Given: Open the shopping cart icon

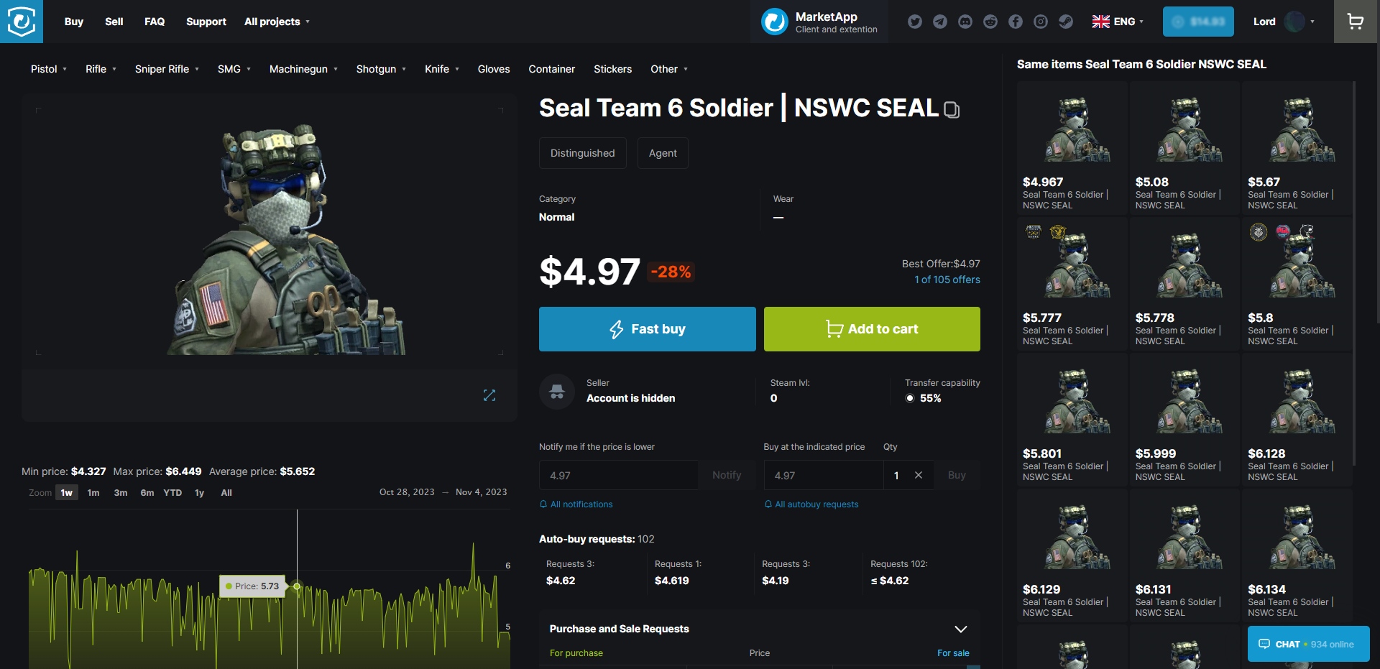Looking at the screenshot, I should (1356, 22).
